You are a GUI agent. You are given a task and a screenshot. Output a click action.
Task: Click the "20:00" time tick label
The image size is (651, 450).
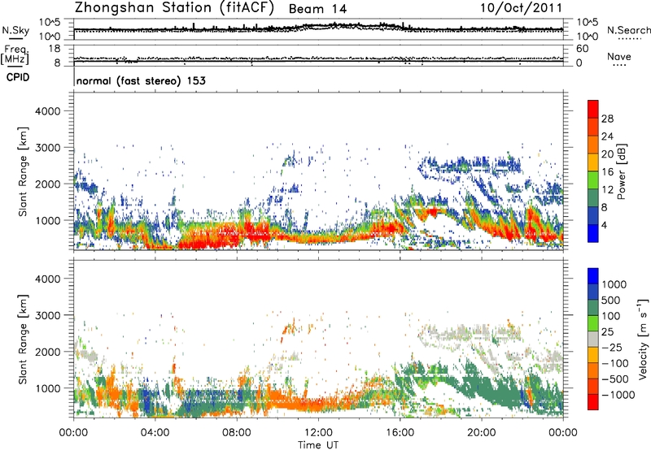click(x=481, y=433)
